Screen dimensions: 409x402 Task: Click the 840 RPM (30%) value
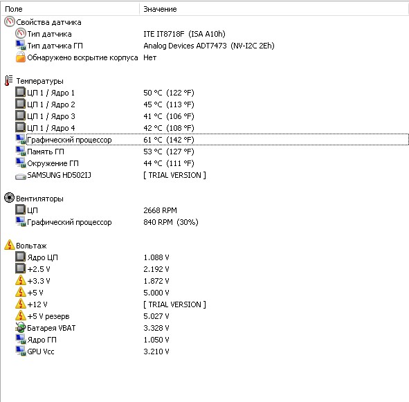tap(171, 222)
